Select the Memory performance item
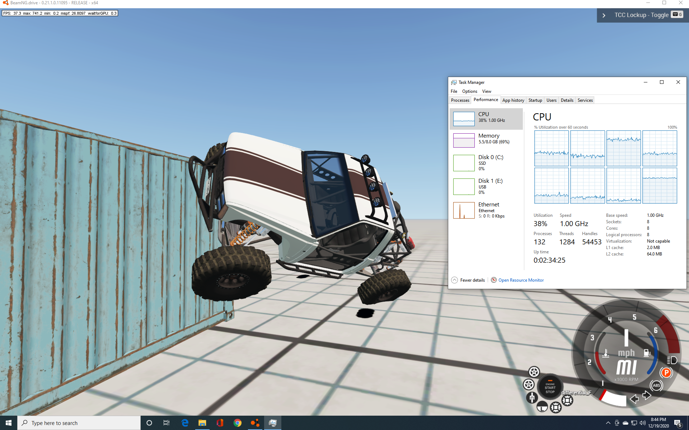 click(x=486, y=140)
